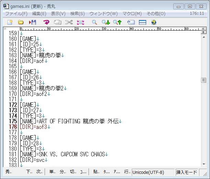The width and height of the screenshot is (210, 179).
Task: Click the 単.. function key button
Action: (x=52, y=172)
